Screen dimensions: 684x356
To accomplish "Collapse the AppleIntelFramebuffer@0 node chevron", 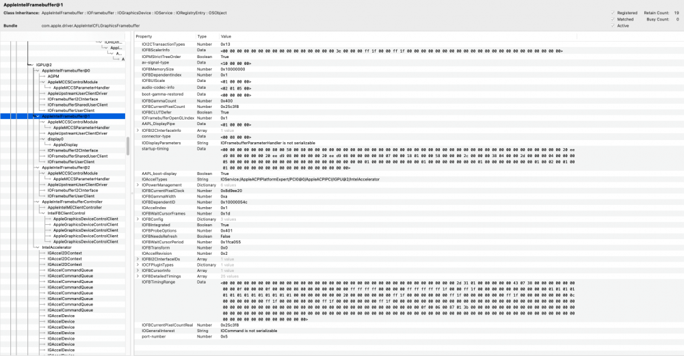I will 38,70.
